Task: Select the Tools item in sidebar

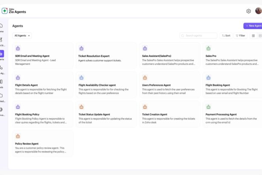Action: pos(1,83)
